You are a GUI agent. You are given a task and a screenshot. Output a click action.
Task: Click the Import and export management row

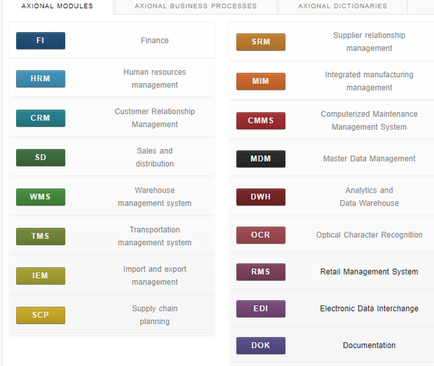[x=155, y=275]
